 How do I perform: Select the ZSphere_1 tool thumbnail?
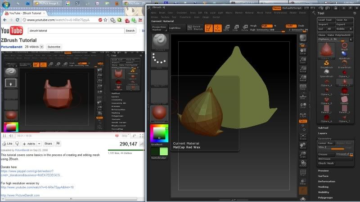344,73
